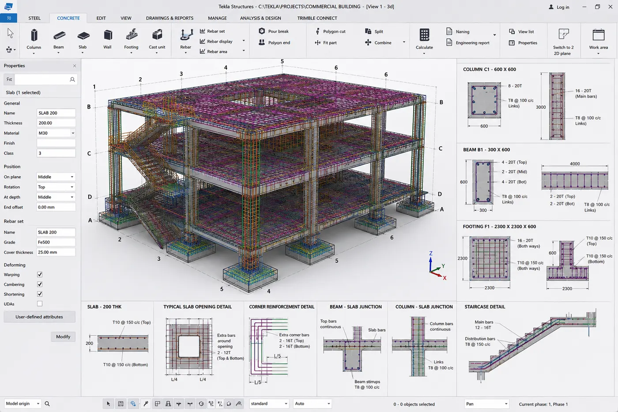Screen dimensions: 618x412
Task: Select the Wall tool icon
Action: (x=108, y=35)
